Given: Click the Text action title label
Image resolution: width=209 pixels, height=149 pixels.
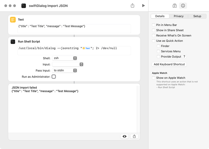Looking at the screenshot, I should click(21, 20).
